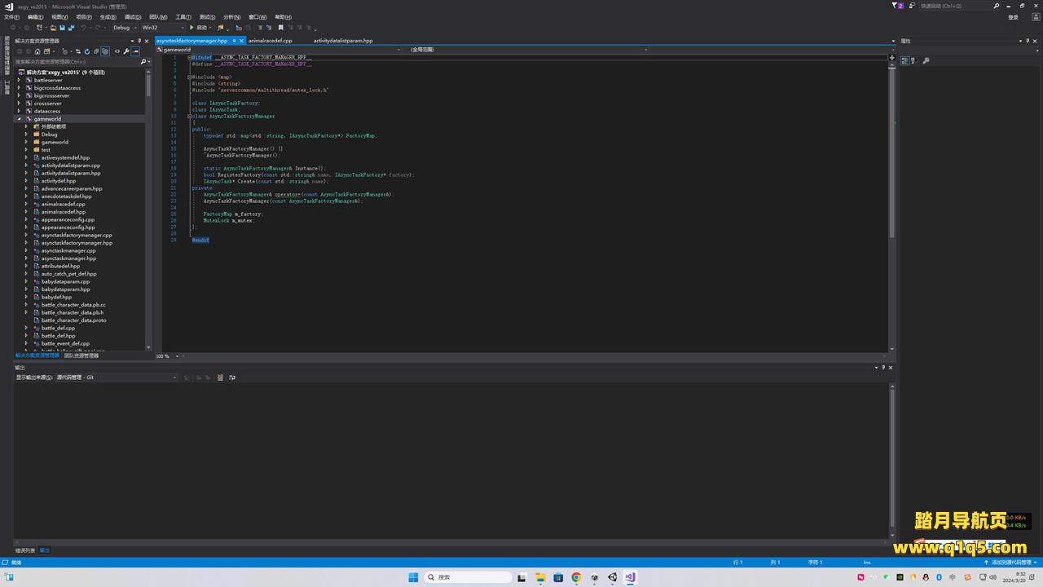Toggle Show All Files in Solution Explorer

tap(105, 51)
